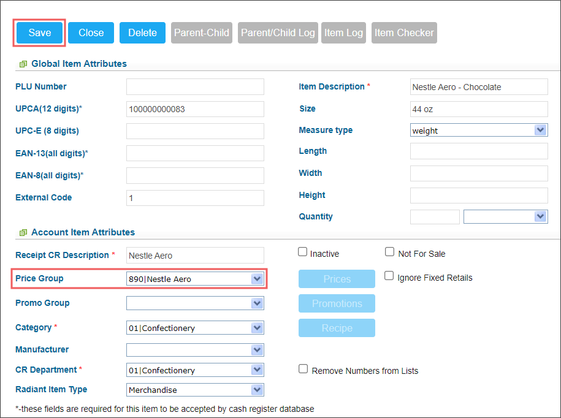Check Ignore Fixed Retails option
The height and width of the screenshot is (418, 561).
[x=389, y=276]
